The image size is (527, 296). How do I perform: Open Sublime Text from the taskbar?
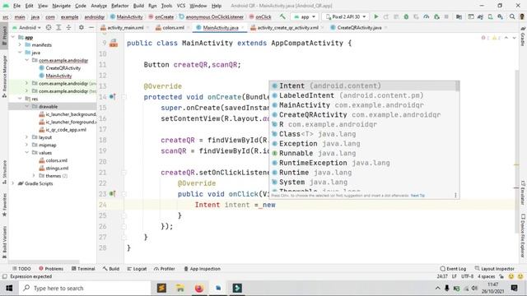pos(161,288)
